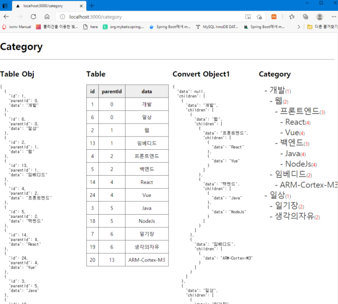
Task: View site information icon in address bar
Action: (x=62, y=17)
